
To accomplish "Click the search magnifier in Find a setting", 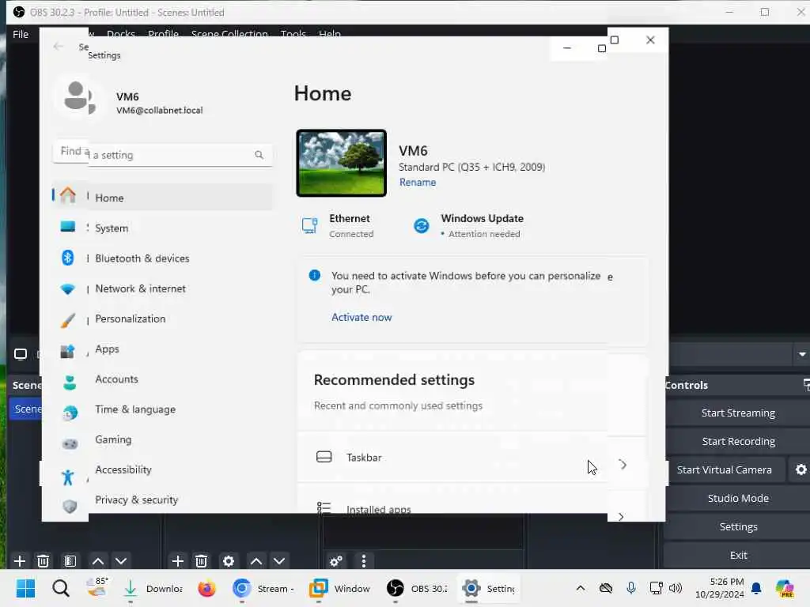I will point(259,154).
